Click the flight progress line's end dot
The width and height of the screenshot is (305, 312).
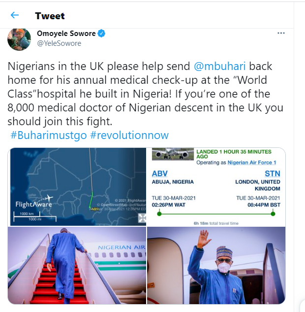(x=273, y=213)
